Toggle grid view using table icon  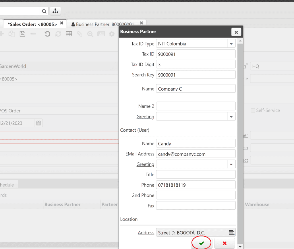click(x=69, y=34)
